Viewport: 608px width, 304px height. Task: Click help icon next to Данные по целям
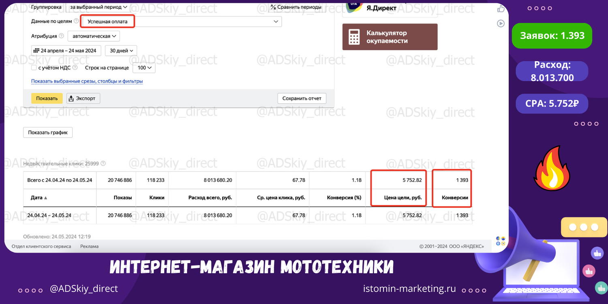pyautogui.click(x=77, y=21)
